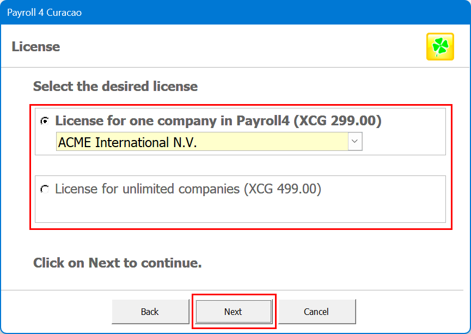The width and height of the screenshot is (471, 334).
Task: Click the 'License for unlimited companies' label text
Action: pyautogui.click(x=147, y=189)
